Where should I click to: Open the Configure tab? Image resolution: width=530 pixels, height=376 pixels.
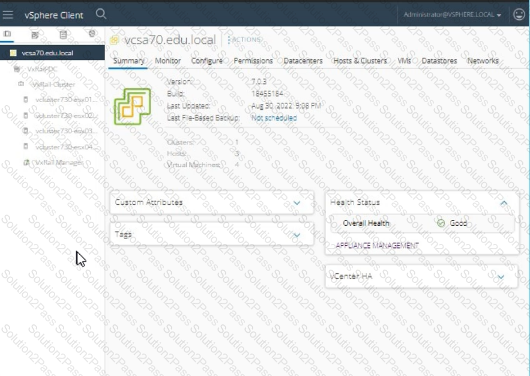(x=207, y=61)
